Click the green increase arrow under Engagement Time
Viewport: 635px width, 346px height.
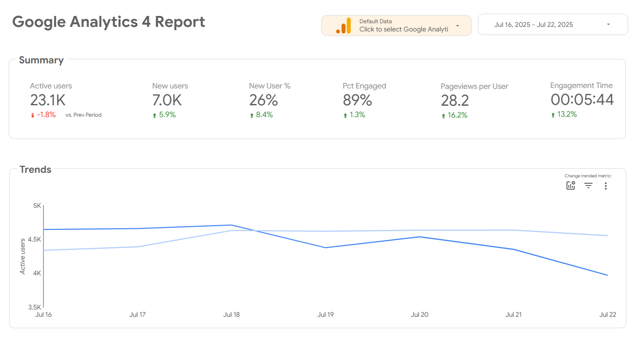553,115
